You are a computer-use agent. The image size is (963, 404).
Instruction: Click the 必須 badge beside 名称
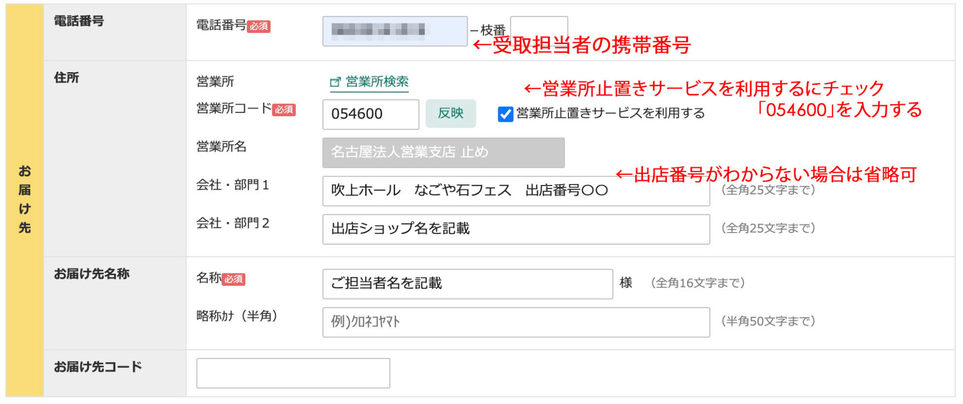(x=233, y=279)
